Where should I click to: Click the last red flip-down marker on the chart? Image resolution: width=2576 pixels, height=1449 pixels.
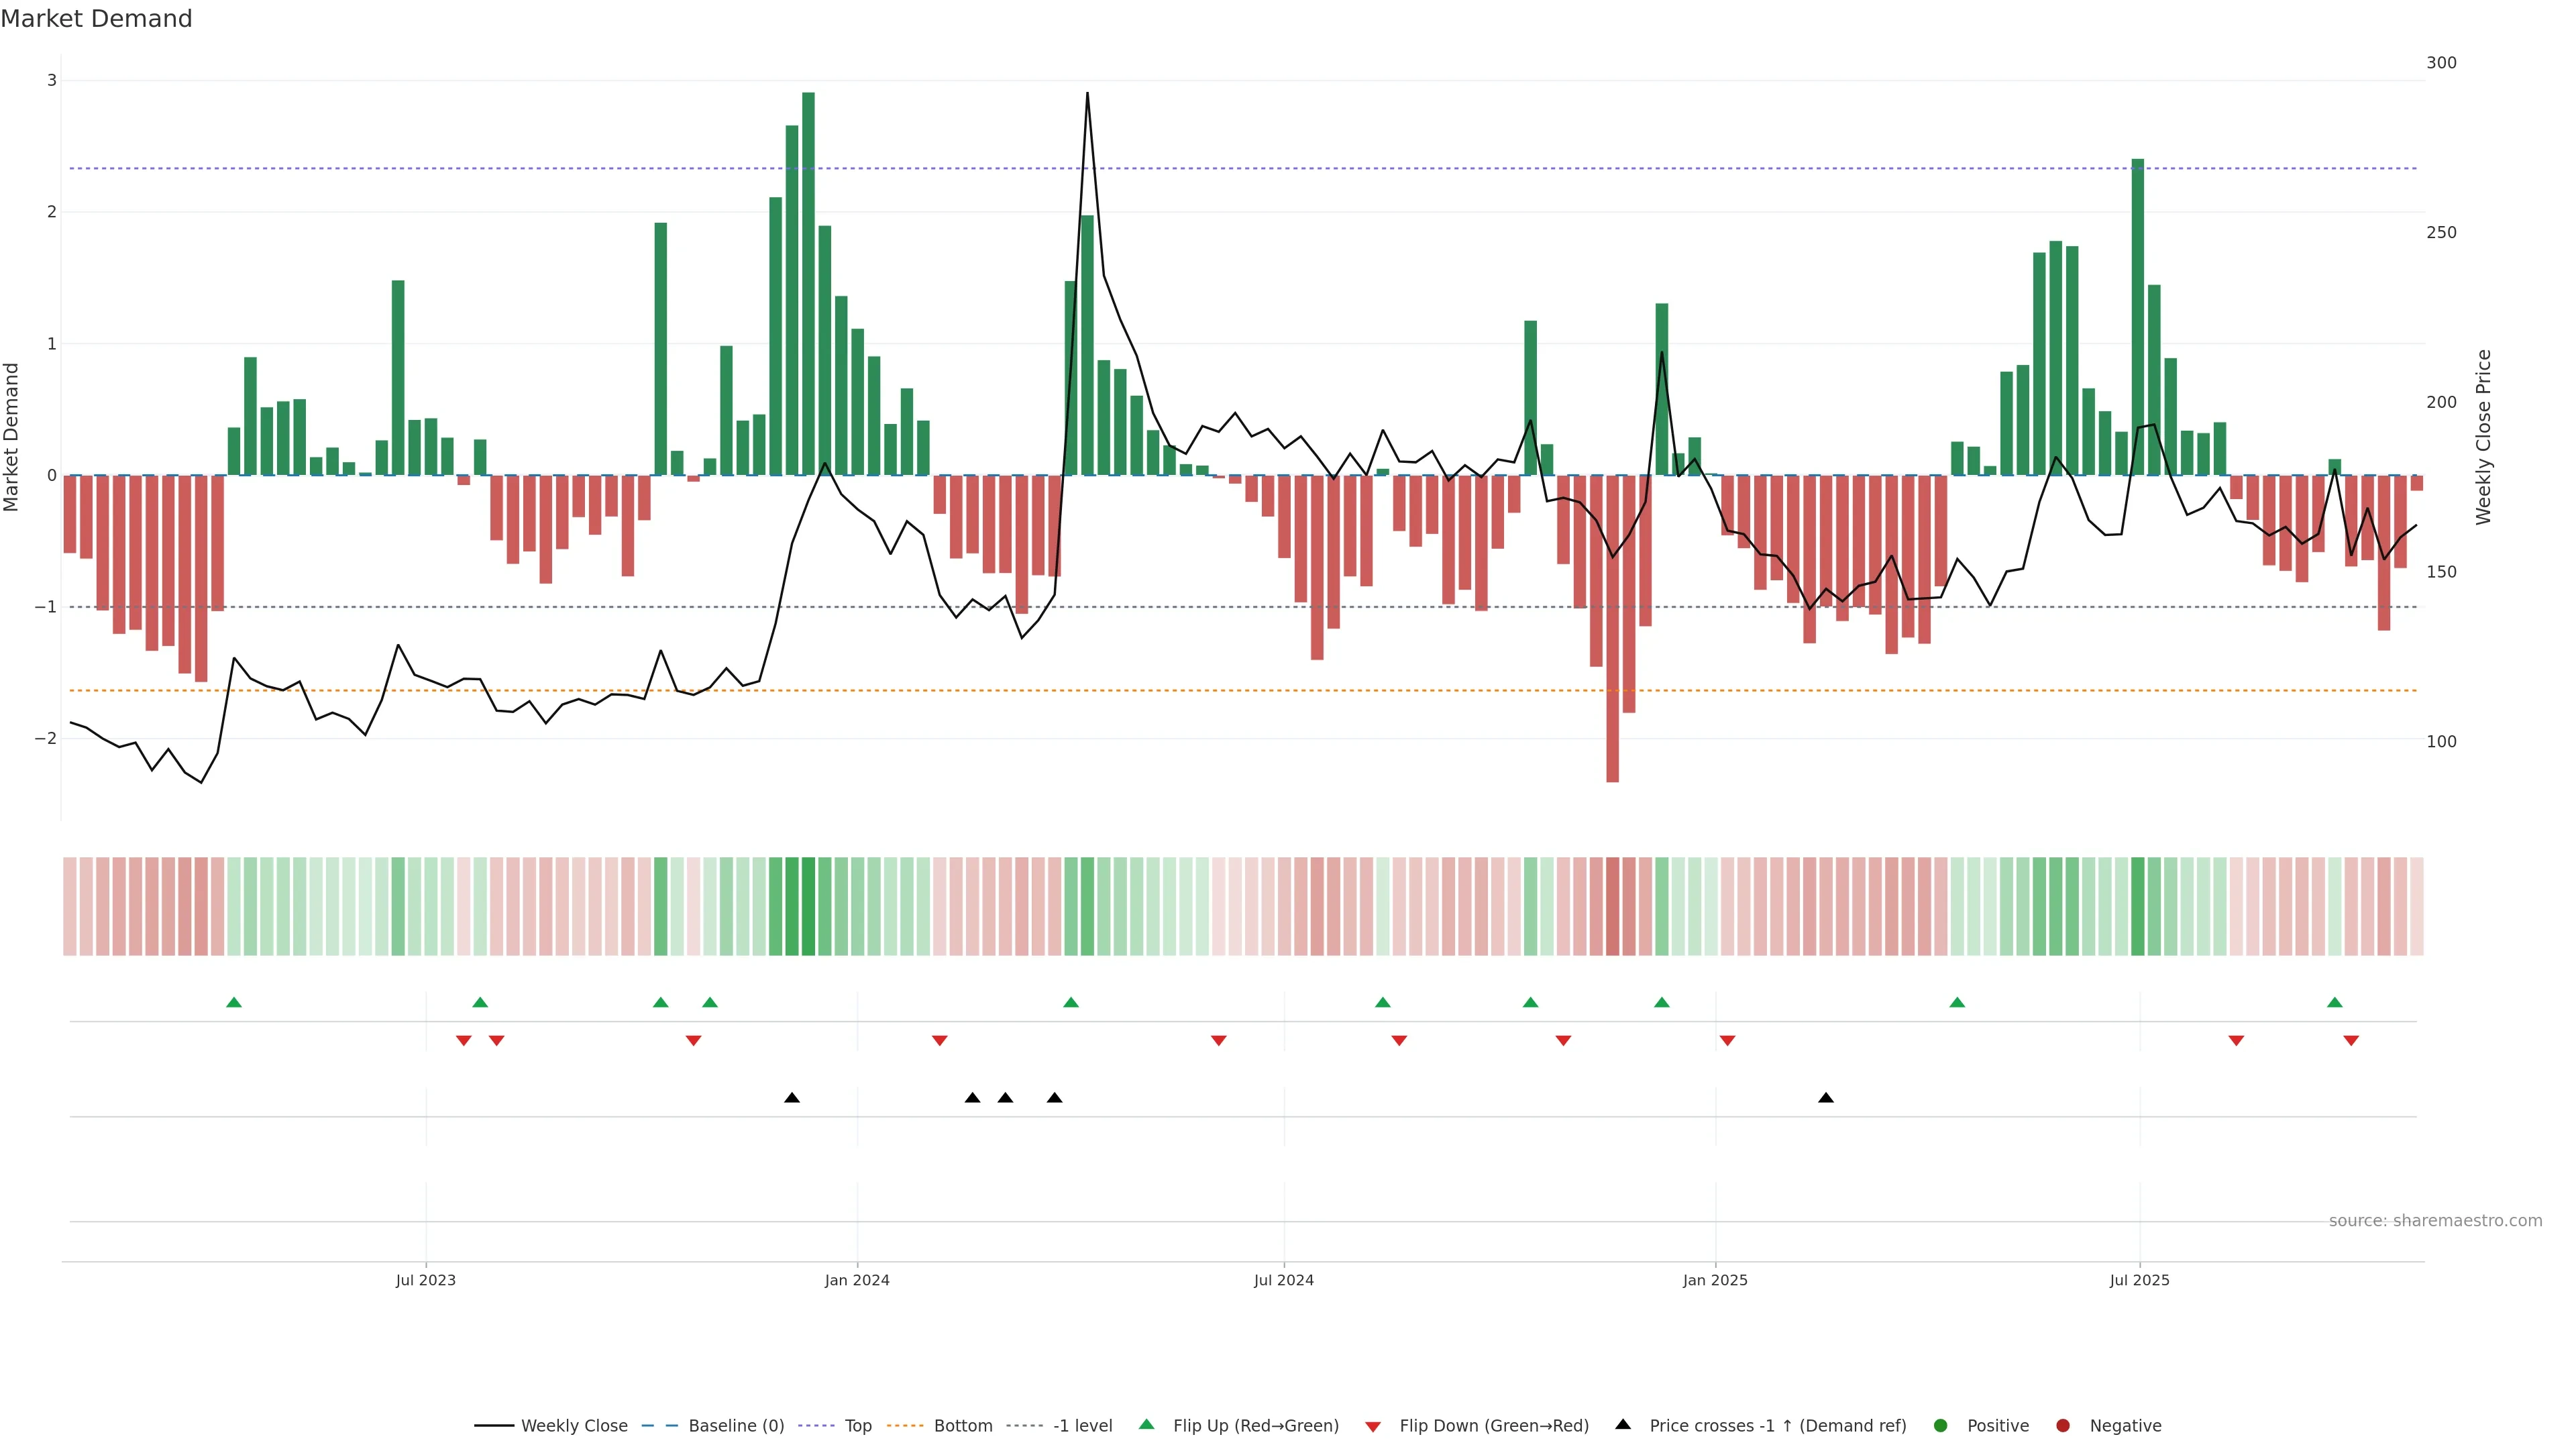(2350, 1041)
